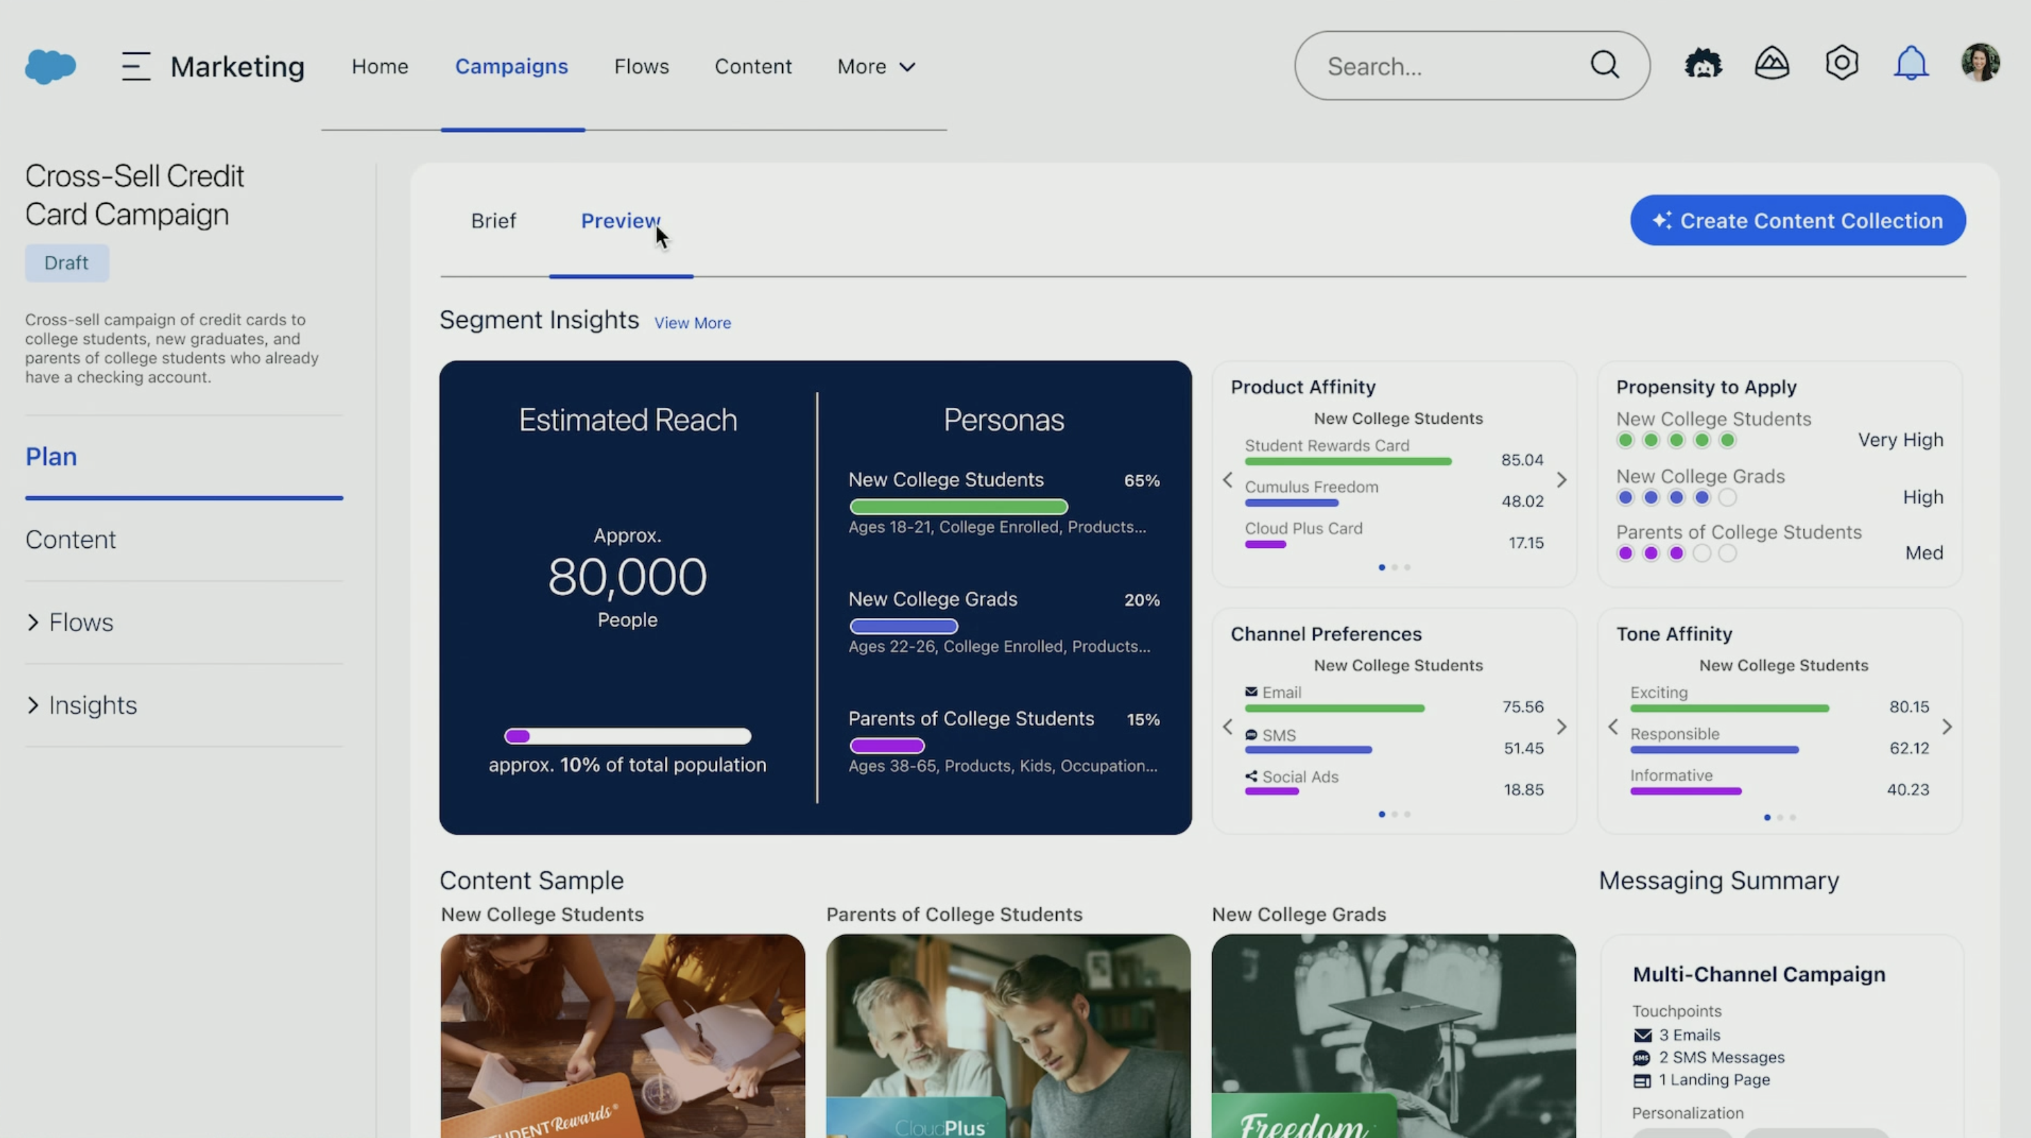Click the Multi-Channel Campaign heading

click(1759, 974)
